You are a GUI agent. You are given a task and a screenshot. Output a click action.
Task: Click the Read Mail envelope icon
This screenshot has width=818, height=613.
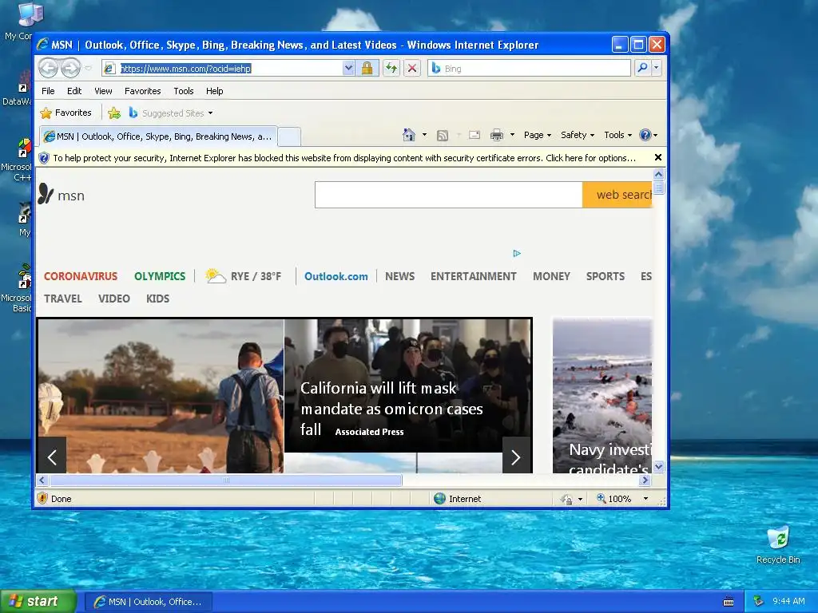tap(475, 135)
